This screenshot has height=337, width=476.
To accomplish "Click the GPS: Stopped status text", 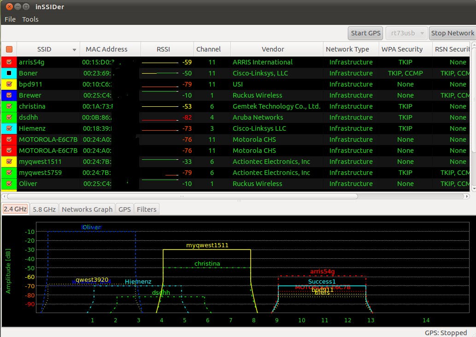I will coord(446,333).
